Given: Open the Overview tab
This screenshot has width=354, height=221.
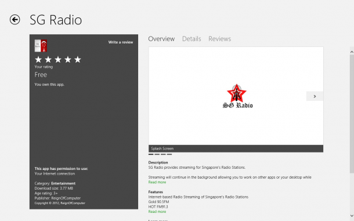Looking at the screenshot, I should 161,39.
